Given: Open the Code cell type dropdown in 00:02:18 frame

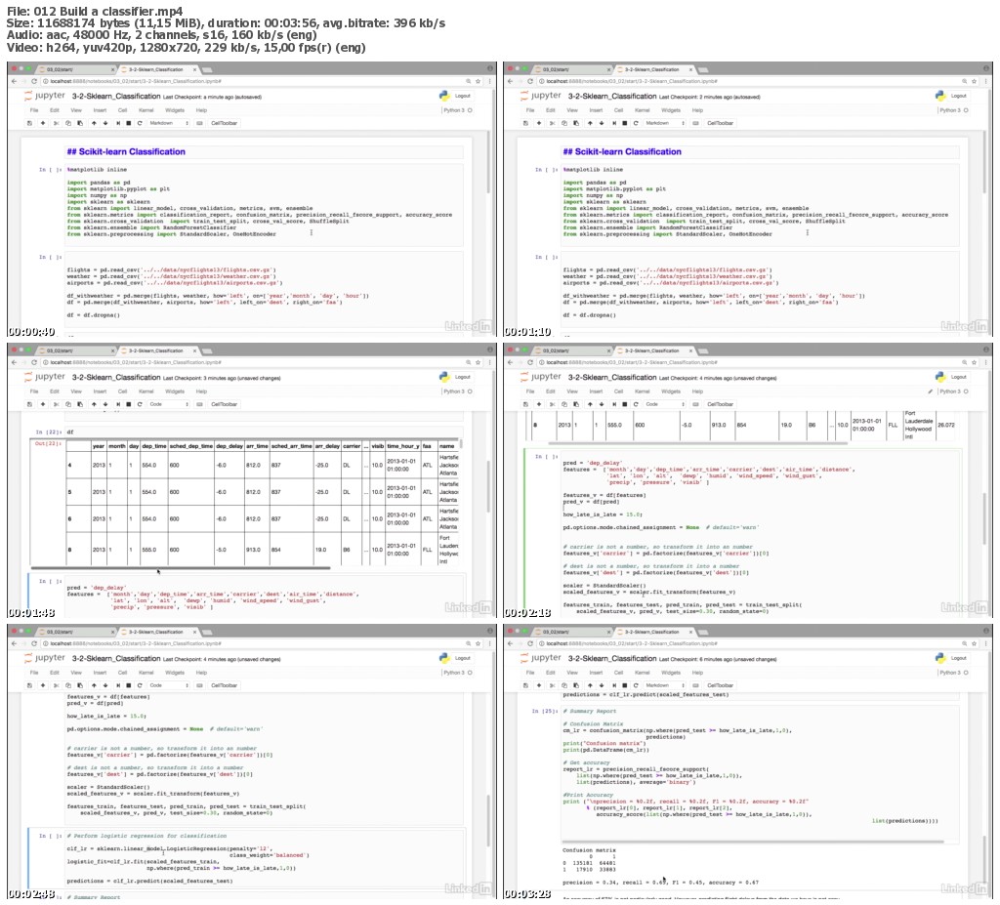Looking at the screenshot, I should point(664,404).
